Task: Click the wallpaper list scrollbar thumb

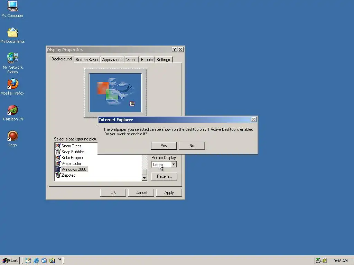Action: tap(145, 172)
